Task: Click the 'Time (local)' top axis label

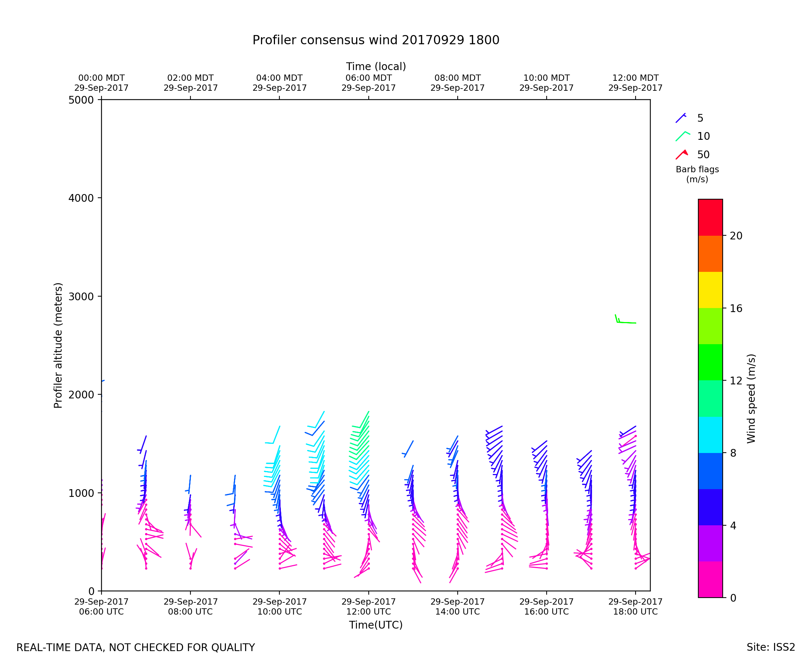Action: click(375, 66)
